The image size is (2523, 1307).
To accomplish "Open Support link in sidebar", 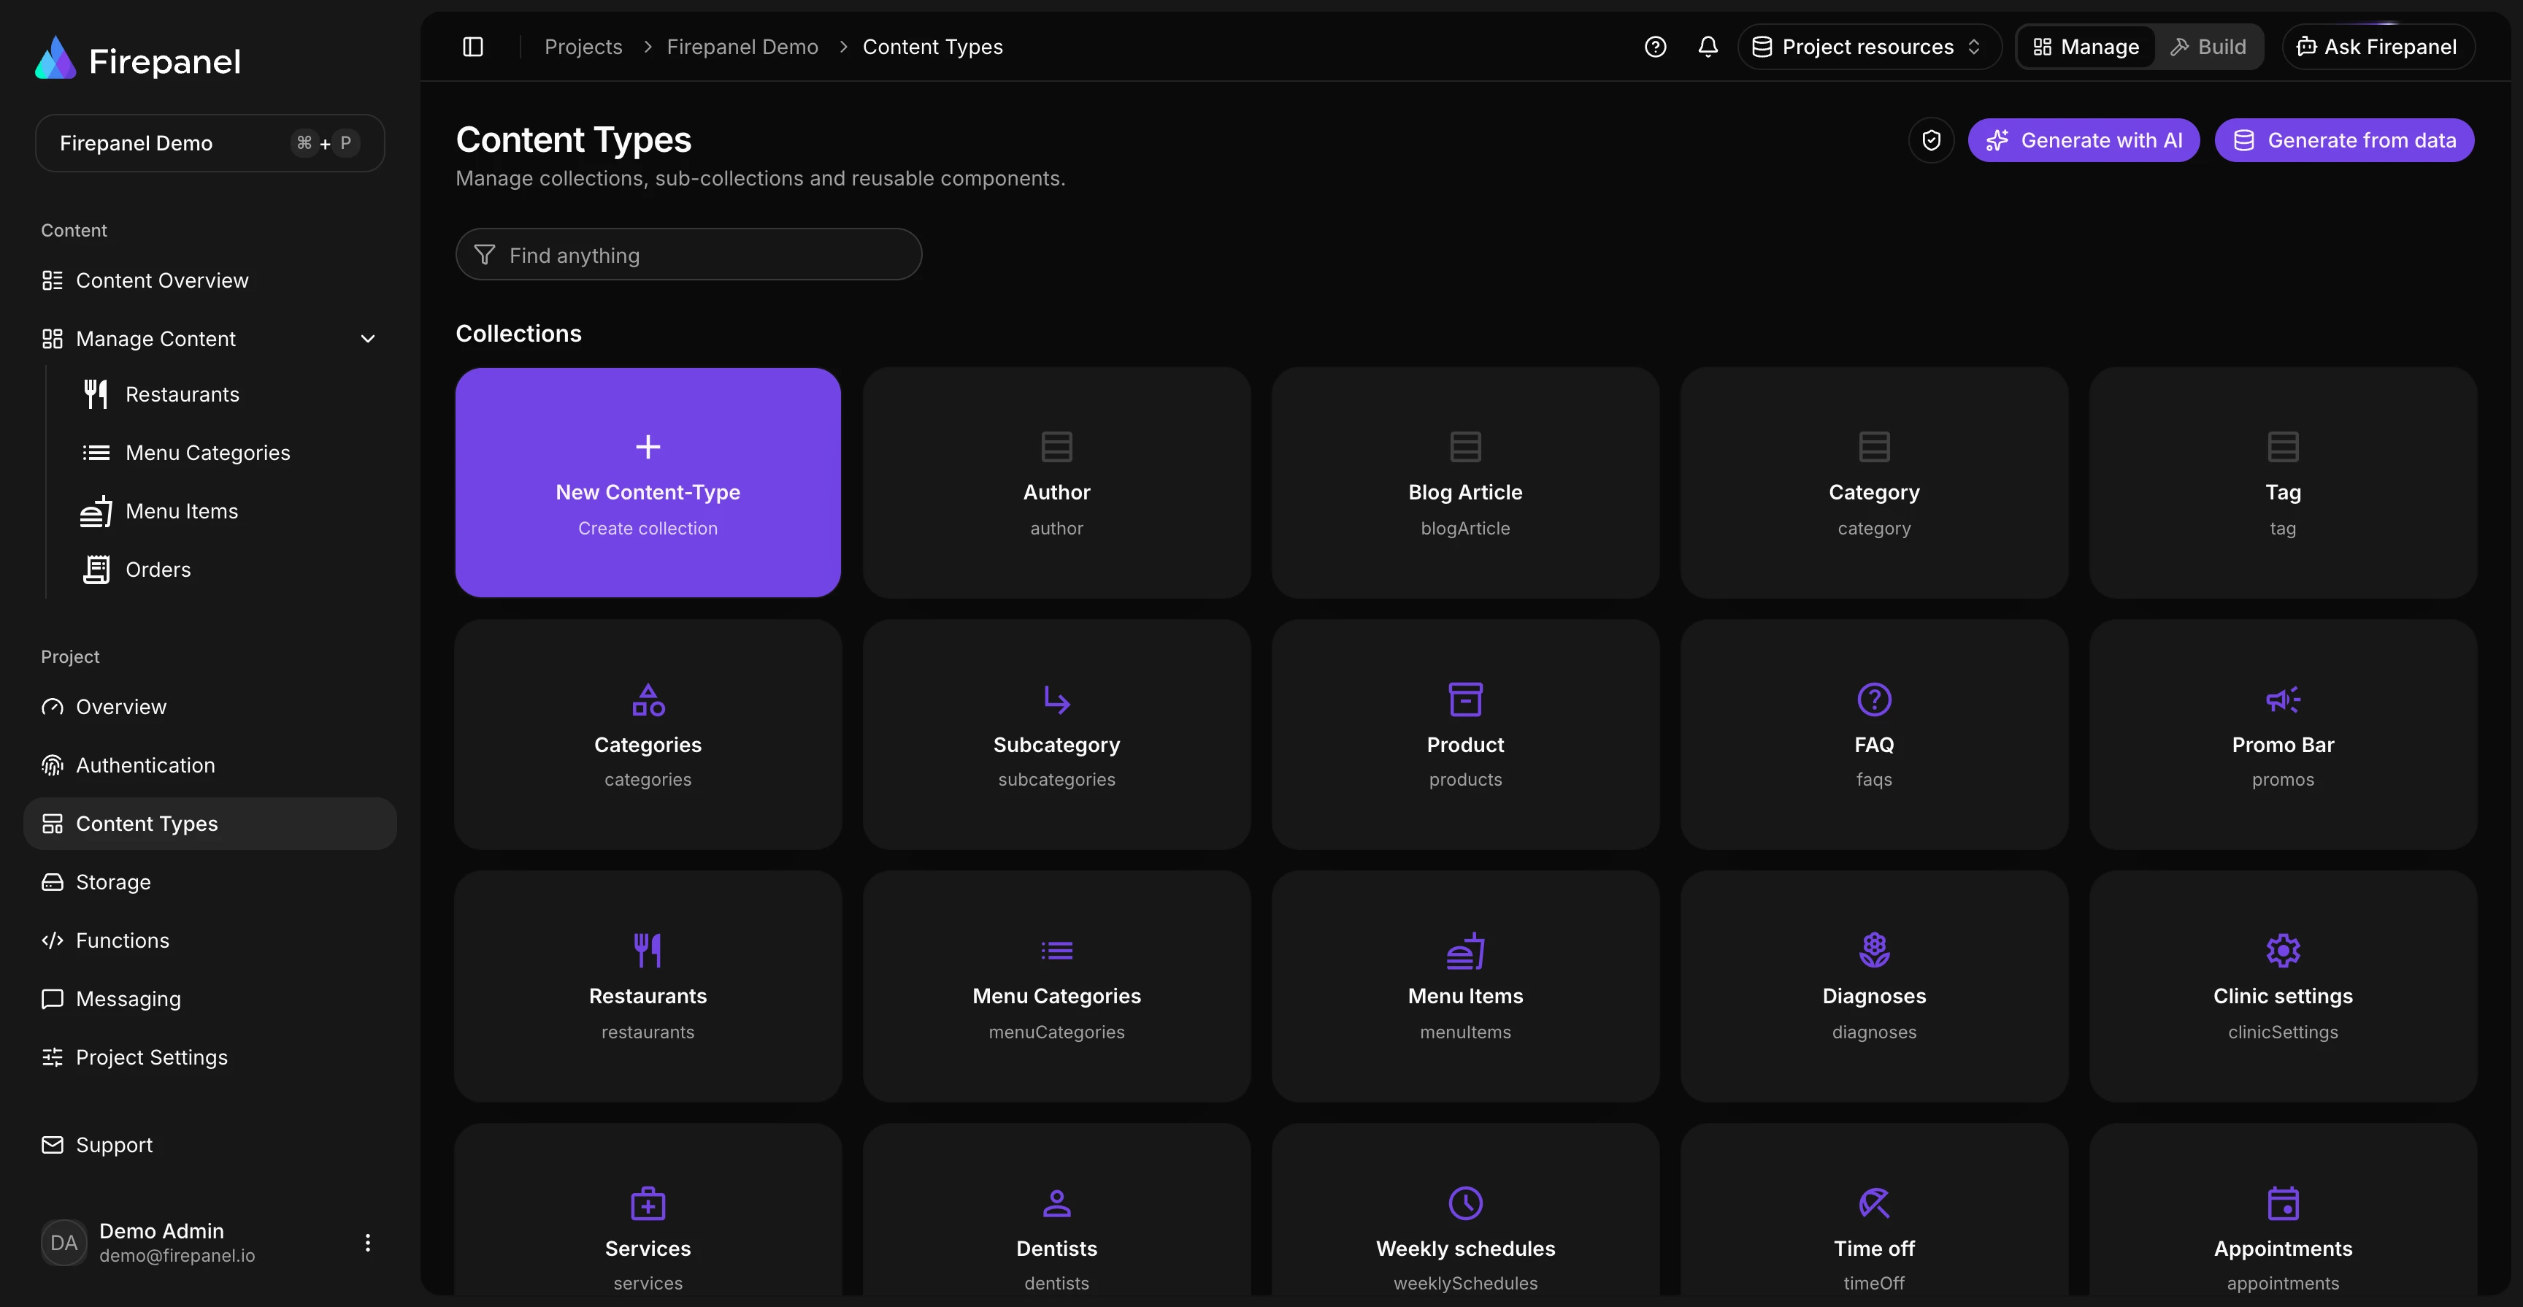I will 210,1144.
